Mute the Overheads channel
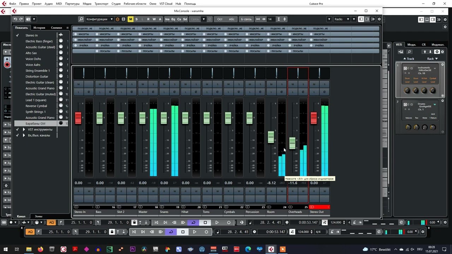Viewport: 452px width, 254px height. pos(293,84)
